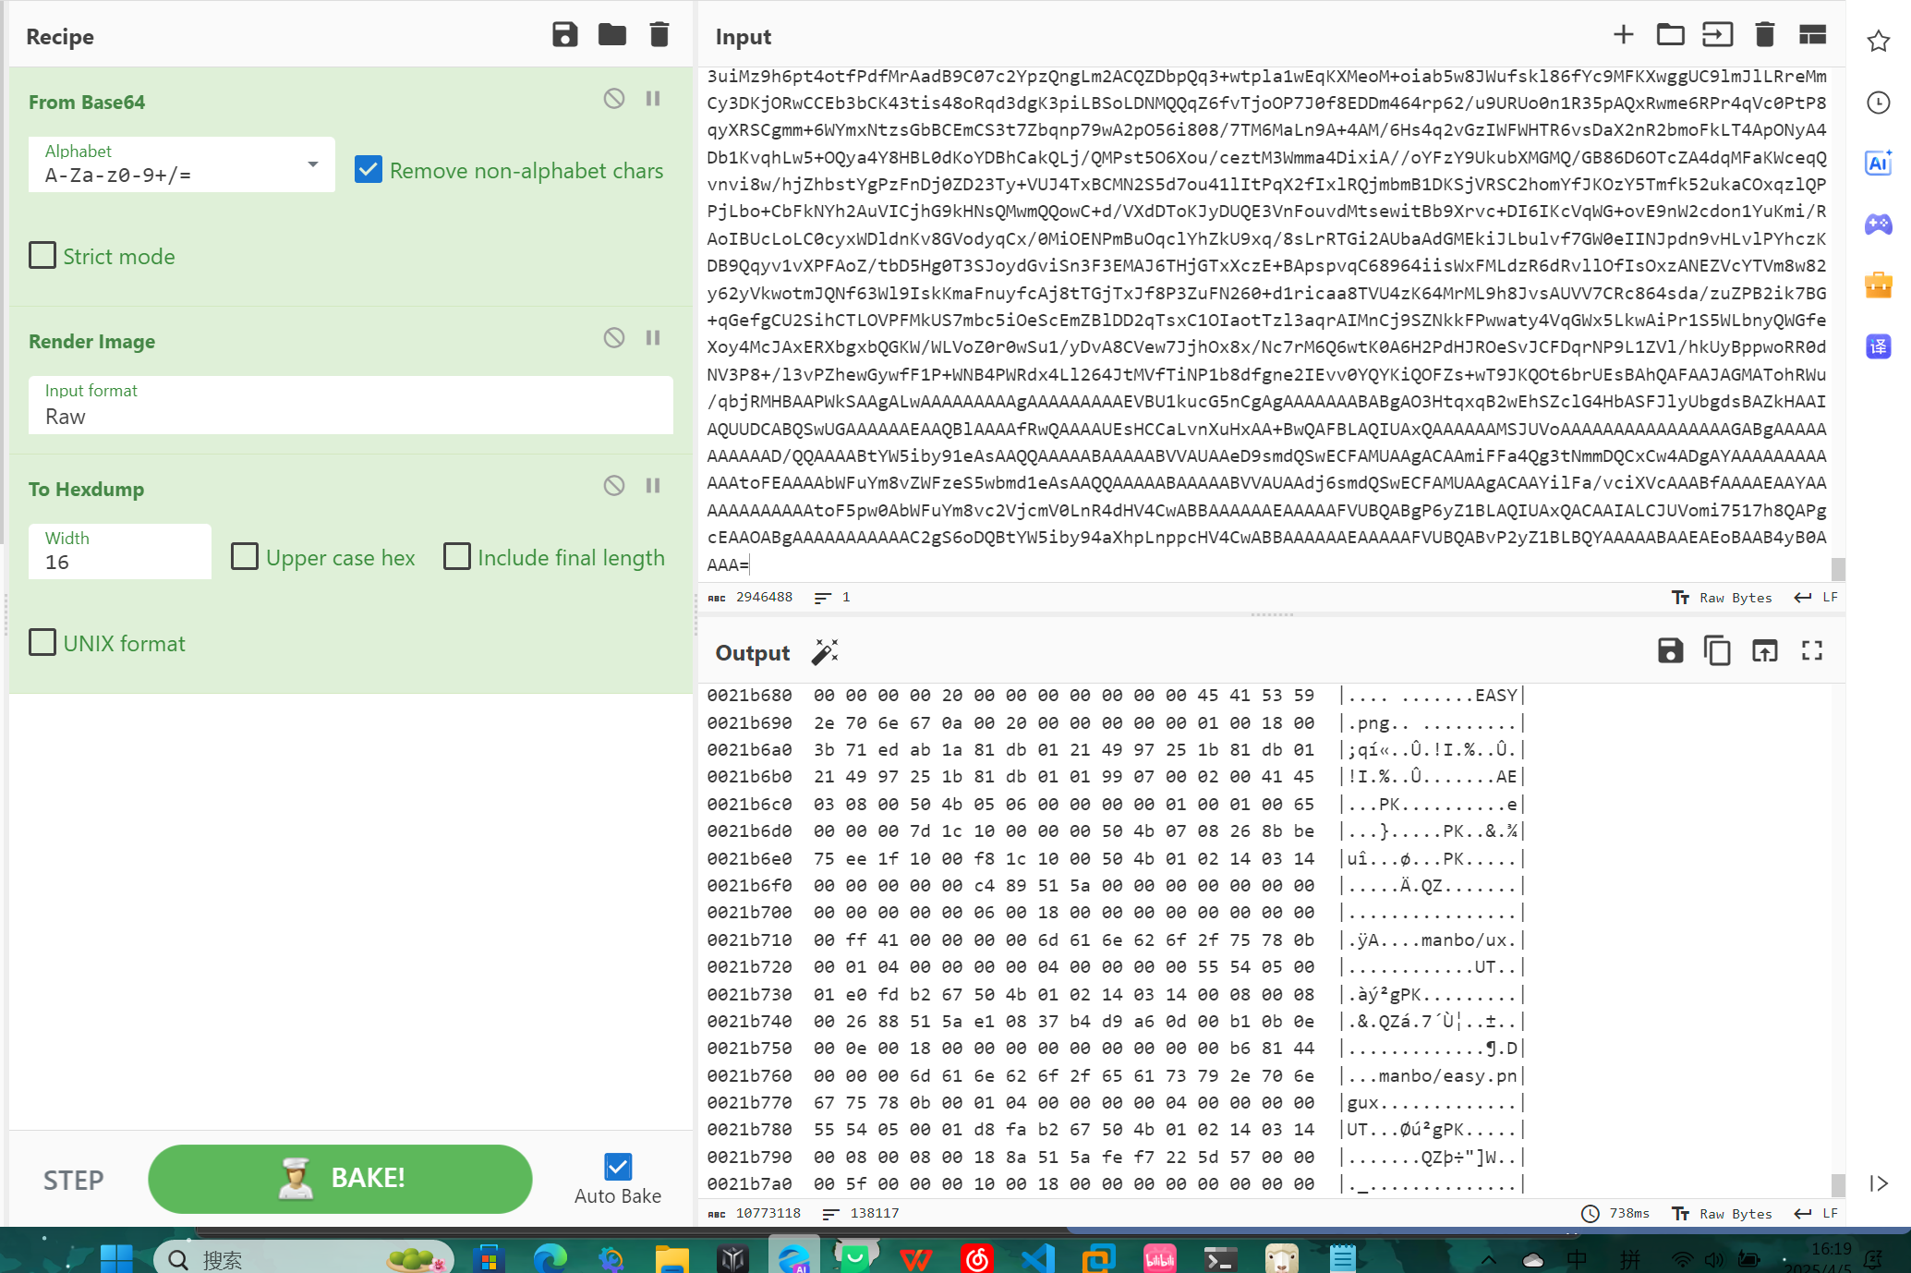1911x1273 pixels.
Task: Toggle the Auto Bake checkbox
Action: click(617, 1167)
